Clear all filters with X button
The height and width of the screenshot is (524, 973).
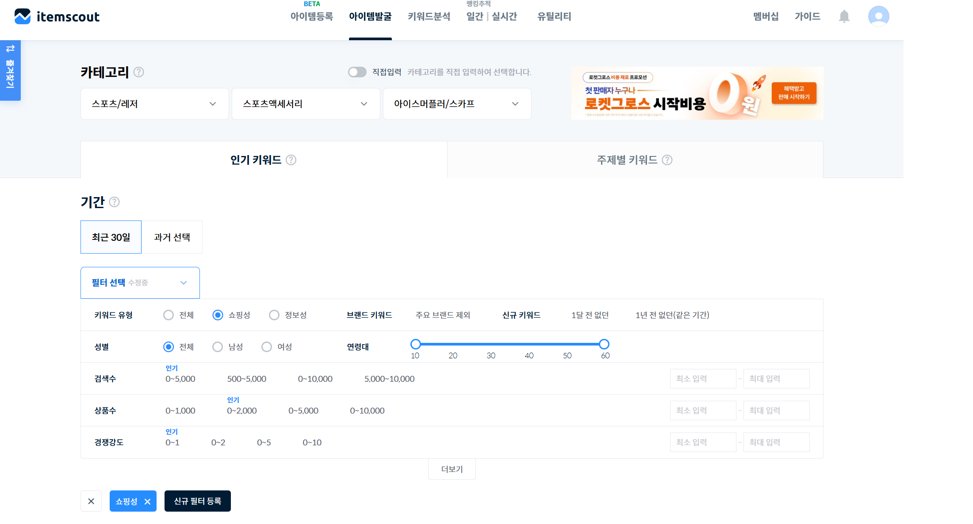pyautogui.click(x=91, y=501)
